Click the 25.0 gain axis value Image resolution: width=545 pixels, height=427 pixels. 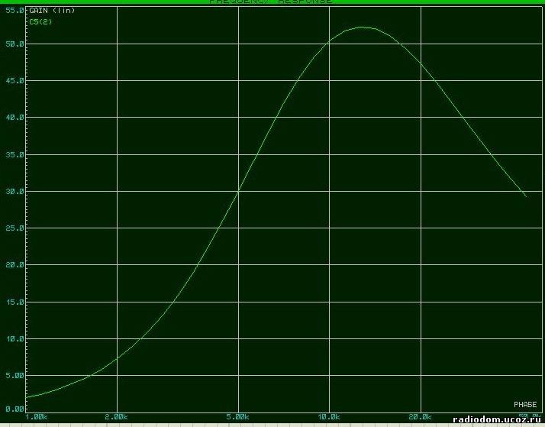click(15, 228)
